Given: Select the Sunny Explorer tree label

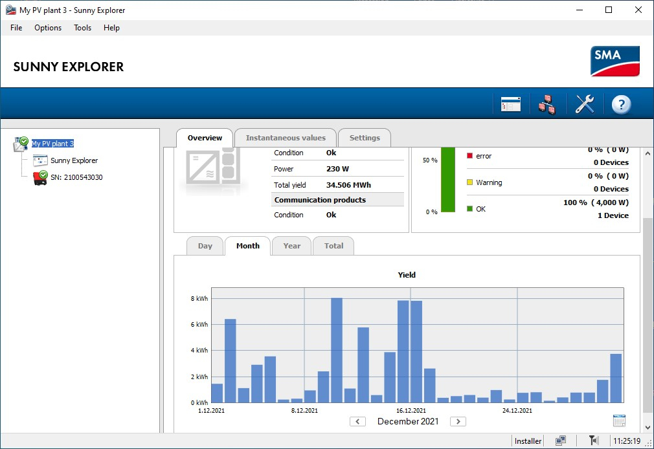Looking at the screenshot, I should 74,160.
